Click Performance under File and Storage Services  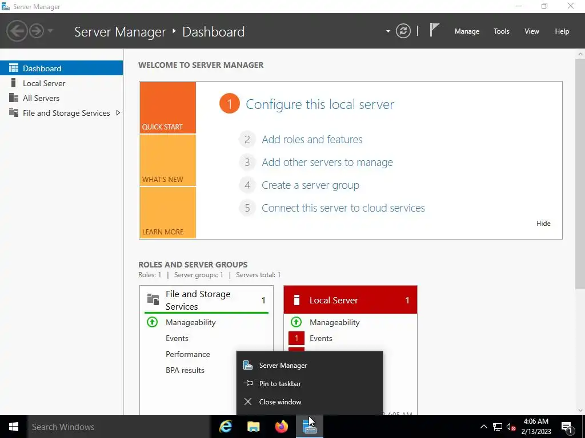pos(187,354)
